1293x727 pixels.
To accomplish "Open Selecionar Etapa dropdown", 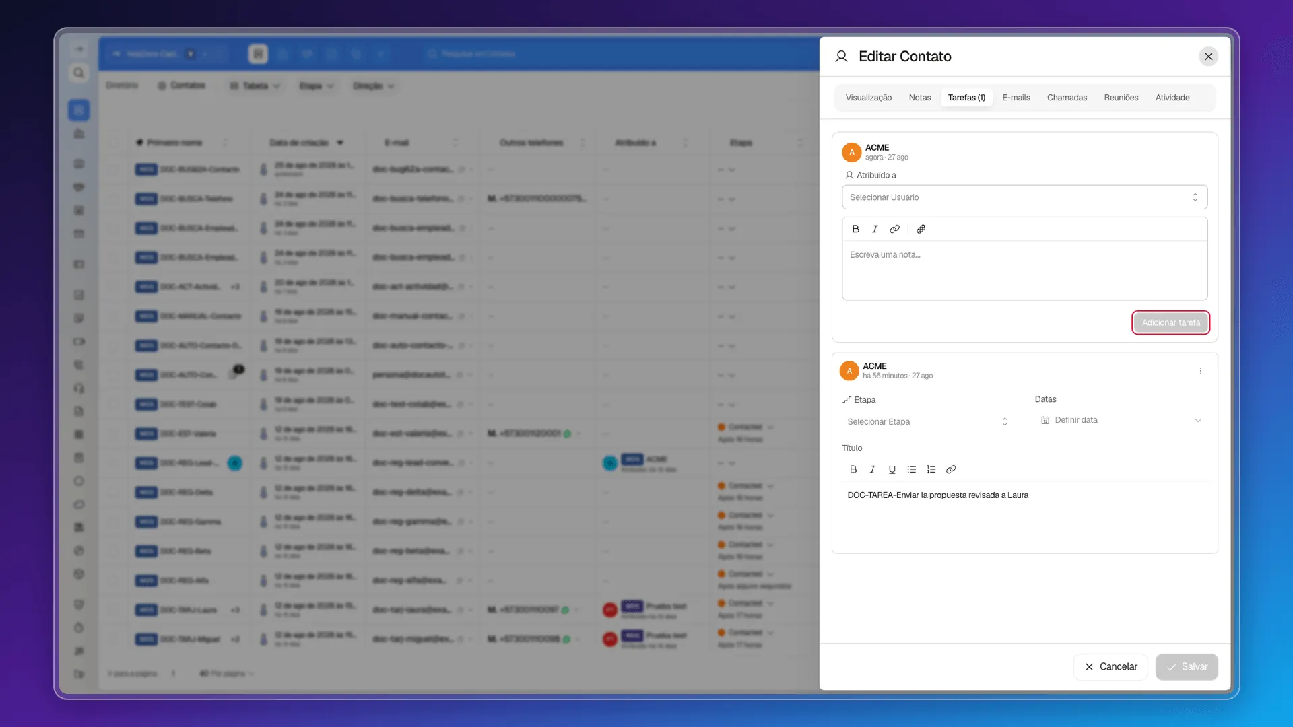I will (x=927, y=421).
